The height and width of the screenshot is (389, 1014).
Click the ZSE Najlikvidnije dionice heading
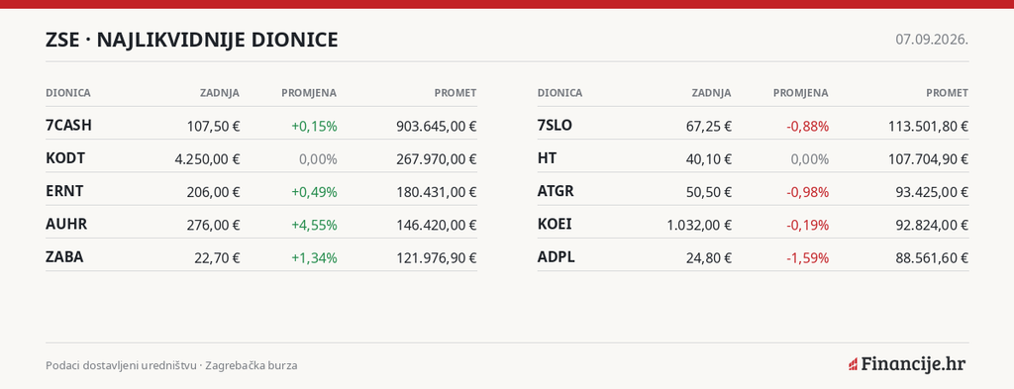(191, 40)
